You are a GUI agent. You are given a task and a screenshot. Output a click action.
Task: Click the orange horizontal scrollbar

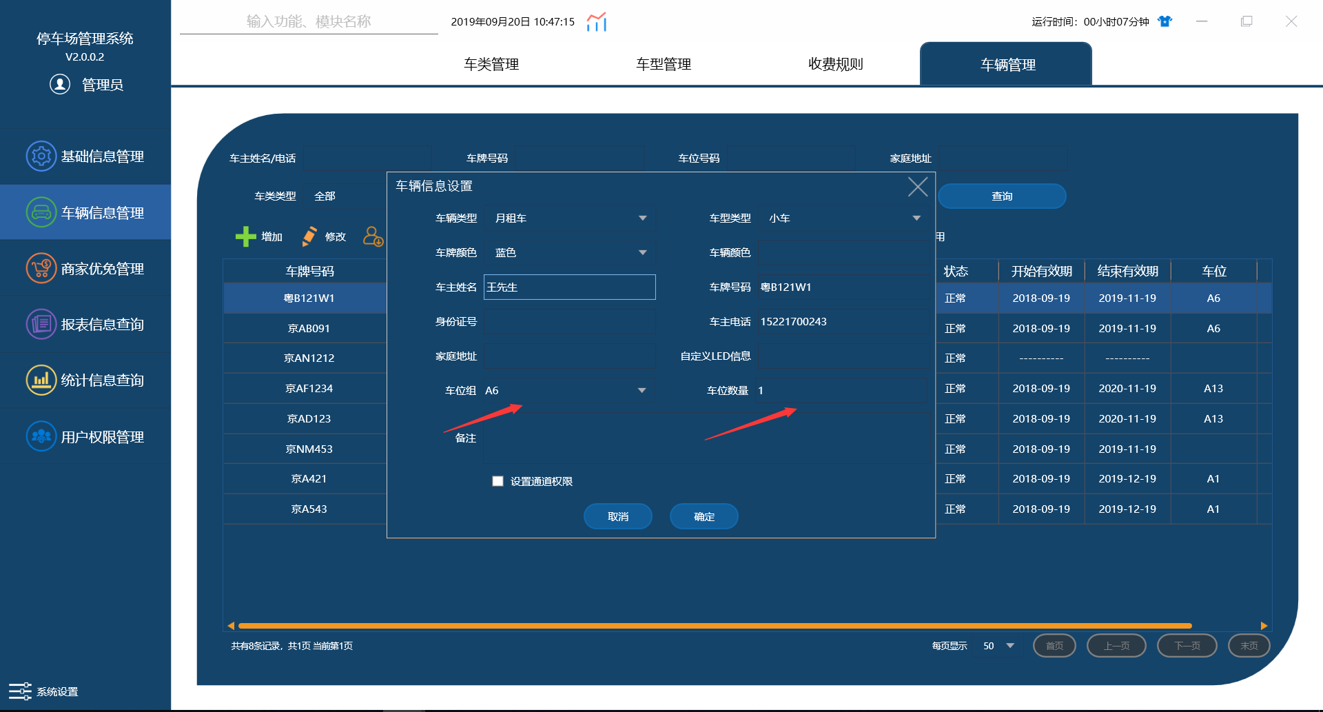click(715, 626)
